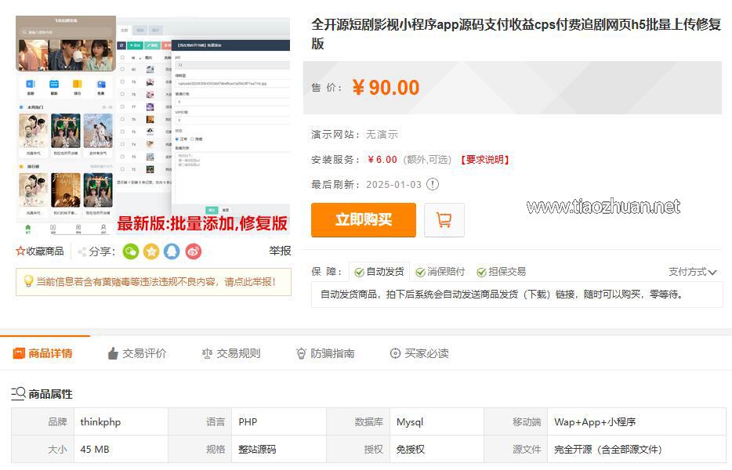Open the 商品详情 tab
This screenshot has height=470, width=732.
pyautogui.click(x=43, y=353)
